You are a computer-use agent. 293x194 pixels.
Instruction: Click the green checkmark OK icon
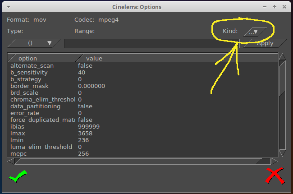coord(16,176)
